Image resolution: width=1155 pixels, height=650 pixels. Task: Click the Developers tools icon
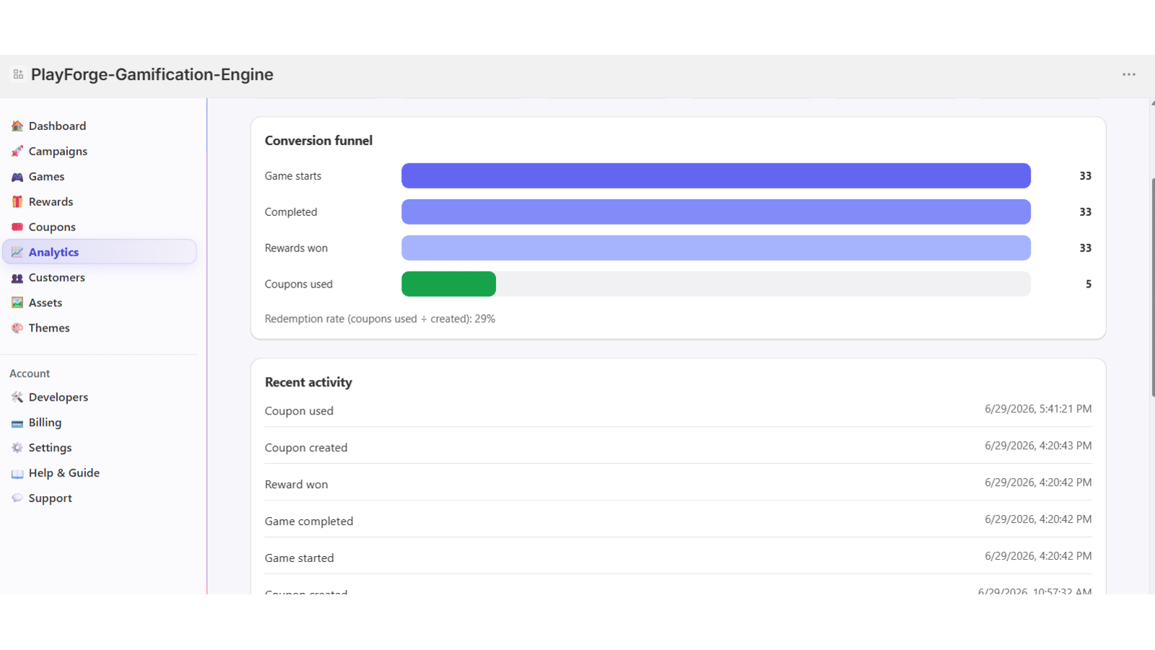tap(17, 397)
